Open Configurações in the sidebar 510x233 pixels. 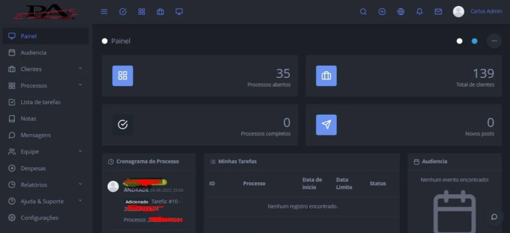39,218
